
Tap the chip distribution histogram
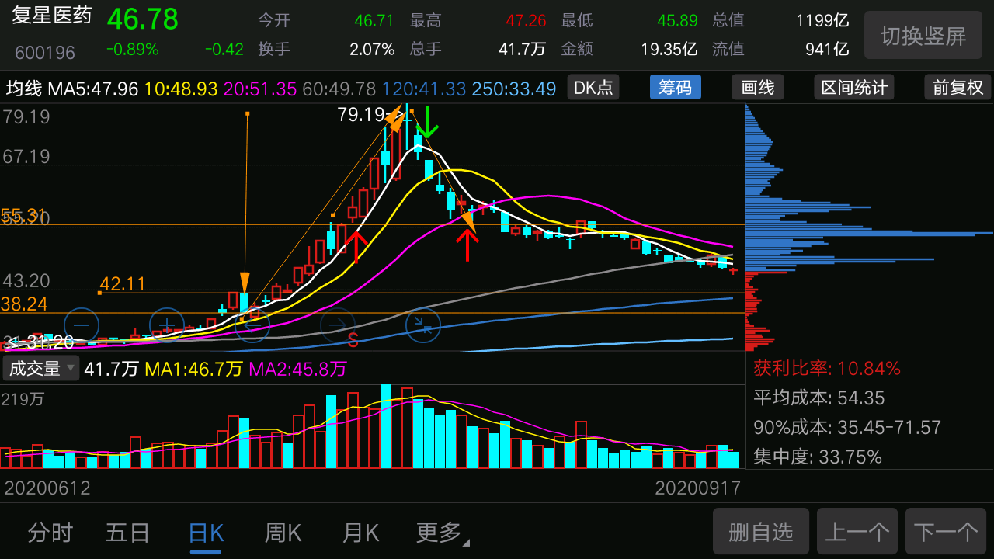tap(869, 227)
